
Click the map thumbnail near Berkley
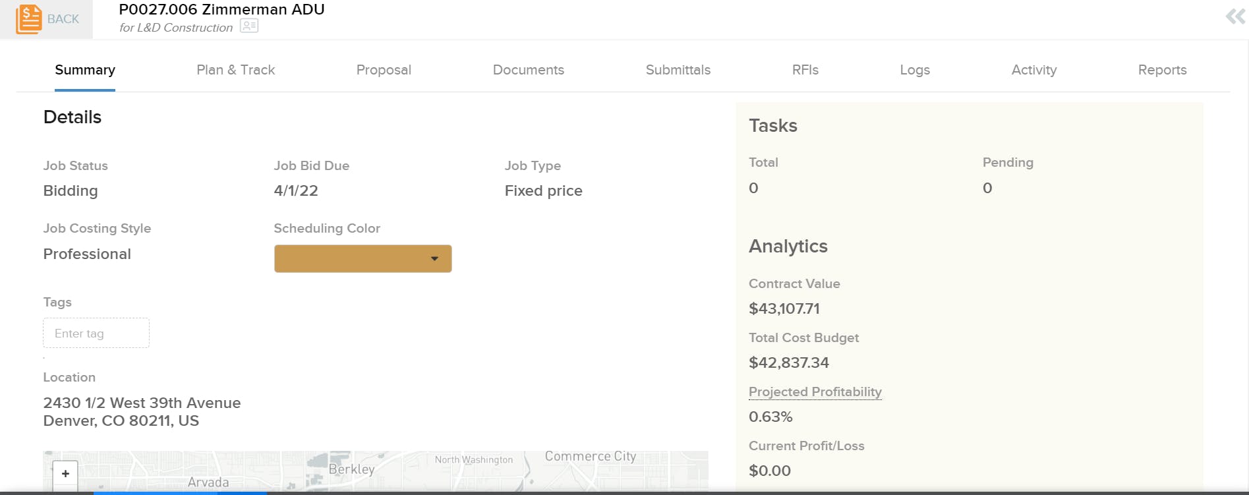pos(376,471)
